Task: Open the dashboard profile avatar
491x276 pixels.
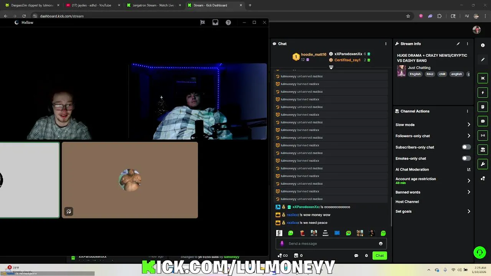Action: (x=477, y=30)
